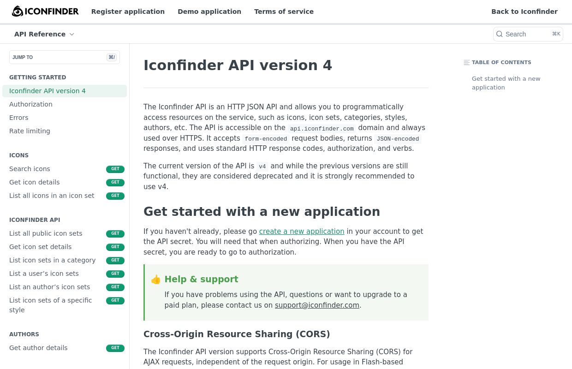572x369 pixels.
Task: Click the GETTING STARTED section label
Action: click(38, 77)
